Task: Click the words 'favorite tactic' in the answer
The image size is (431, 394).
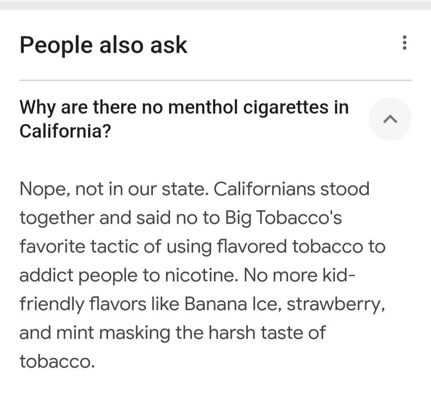Action: (79, 246)
